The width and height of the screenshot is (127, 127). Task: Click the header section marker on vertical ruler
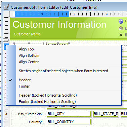coord(6,40)
